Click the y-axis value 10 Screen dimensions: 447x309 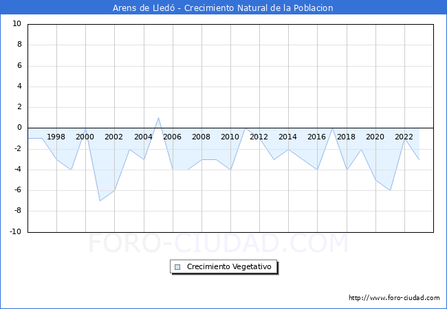tap(17, 23)
